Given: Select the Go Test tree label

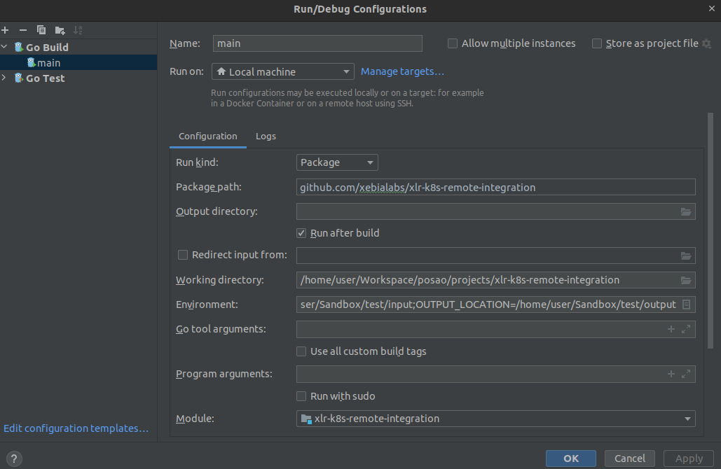Looking at the screenshot, I should tap(45, 78).
